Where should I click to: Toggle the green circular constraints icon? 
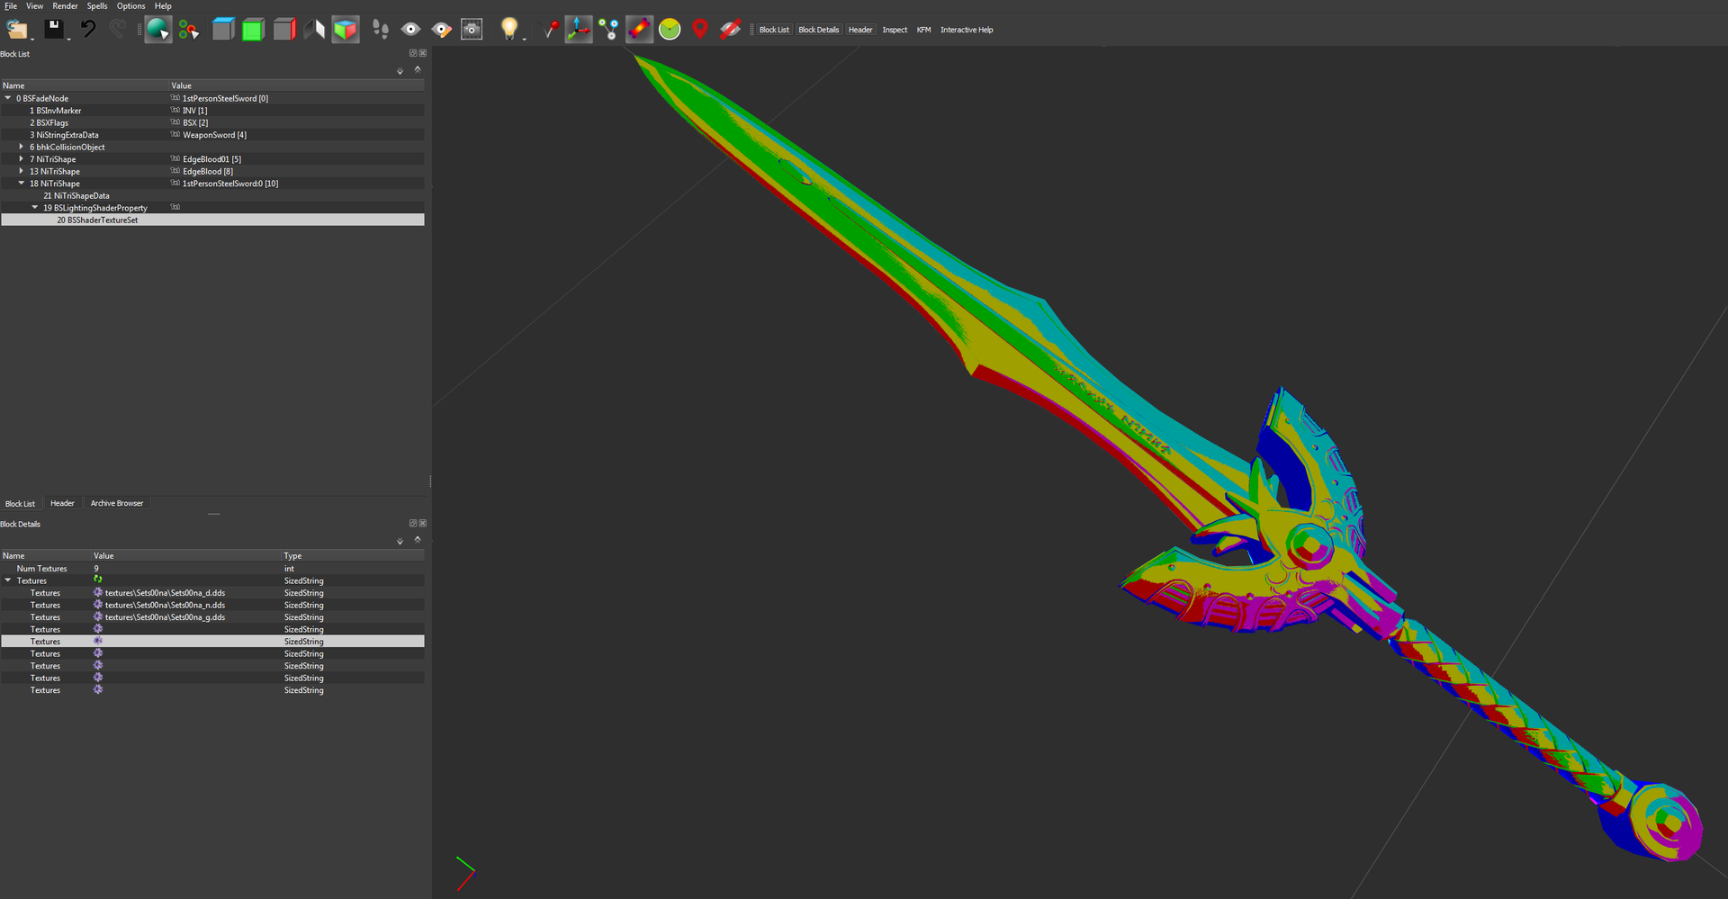click(x=670, y=30)
